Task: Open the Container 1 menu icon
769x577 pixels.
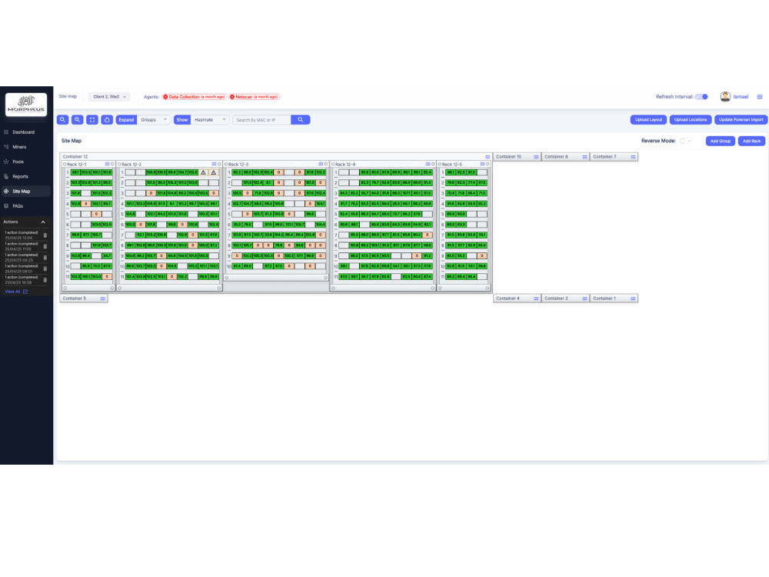Action: coord(633,299)
